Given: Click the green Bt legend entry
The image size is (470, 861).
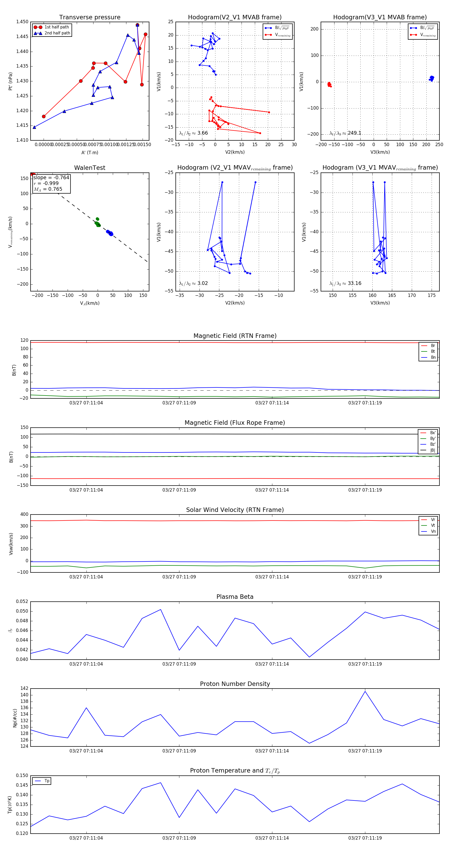Looking at the screenshot, I should point(428,351).
